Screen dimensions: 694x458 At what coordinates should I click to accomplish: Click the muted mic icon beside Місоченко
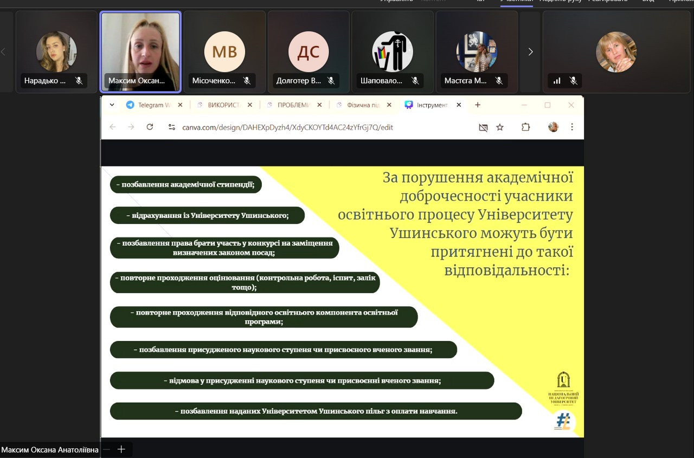(247, 81)
